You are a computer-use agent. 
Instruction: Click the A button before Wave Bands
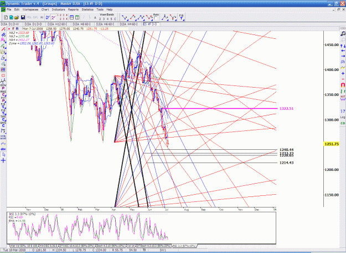(95, 18)
